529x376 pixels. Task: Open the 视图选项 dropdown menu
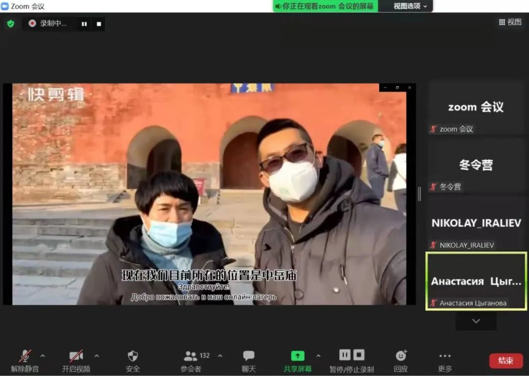point(410,6)
